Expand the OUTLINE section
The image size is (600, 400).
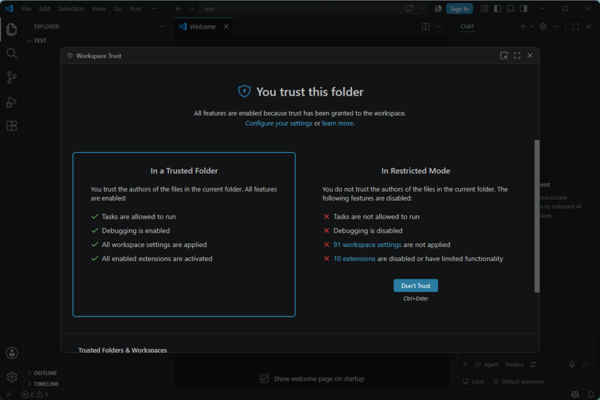coord(98,373)
